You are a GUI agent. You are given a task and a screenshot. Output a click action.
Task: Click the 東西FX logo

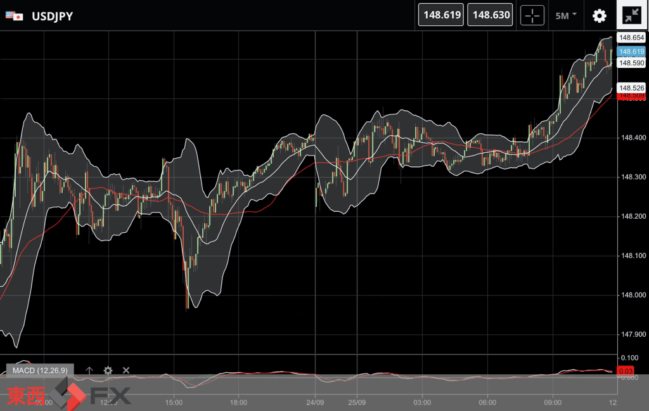coord(68,395)
